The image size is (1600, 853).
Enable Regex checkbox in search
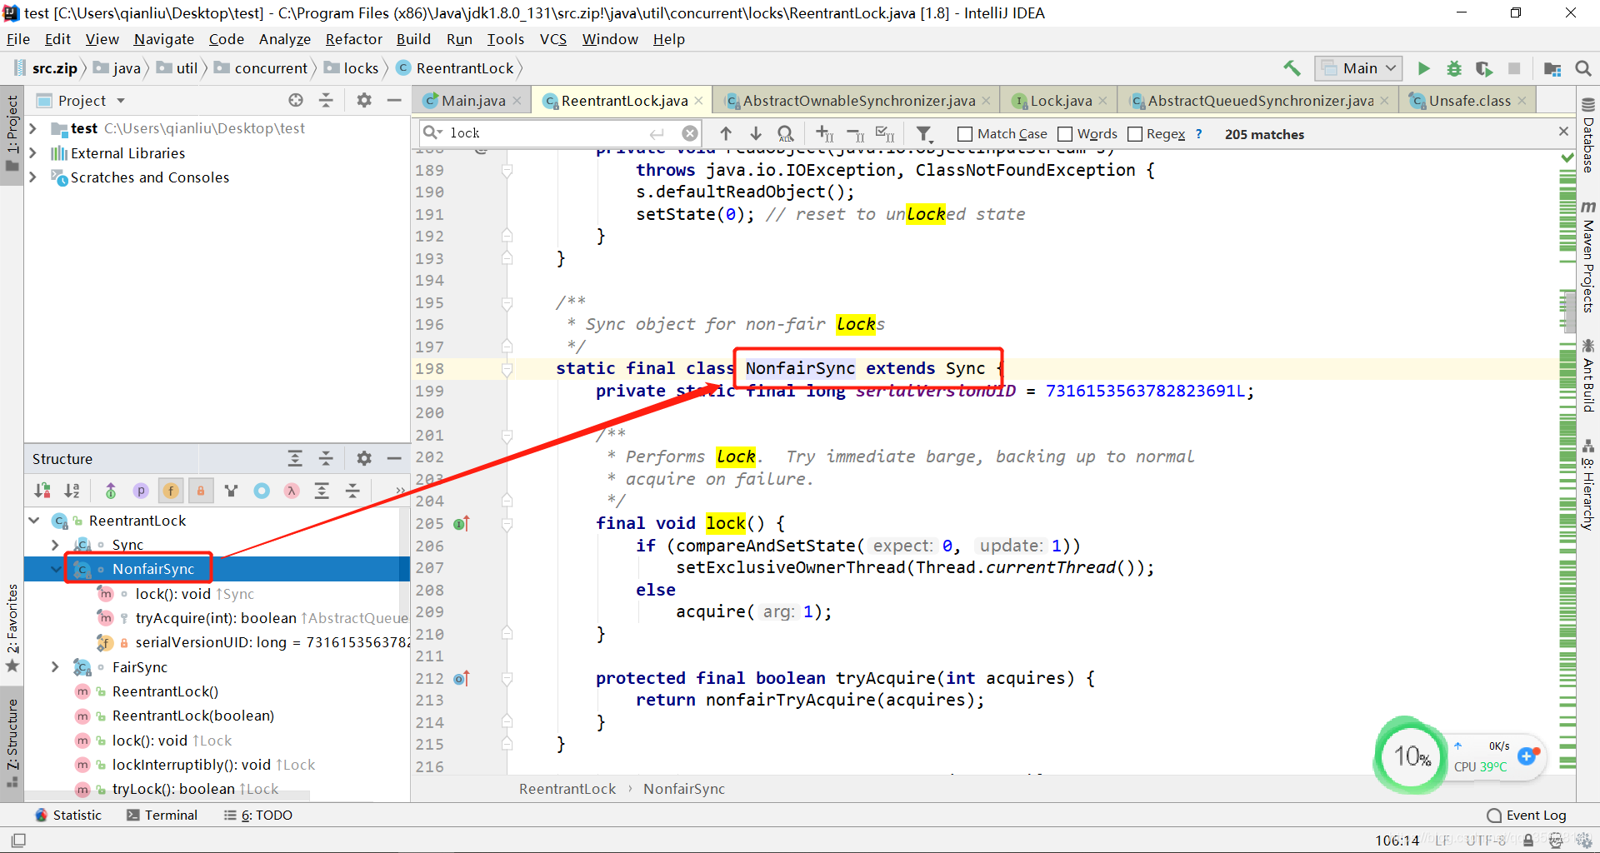click(x=1135, y=134)
